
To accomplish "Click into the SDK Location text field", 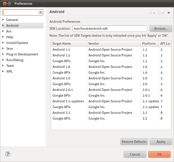I will coord(109,28).
